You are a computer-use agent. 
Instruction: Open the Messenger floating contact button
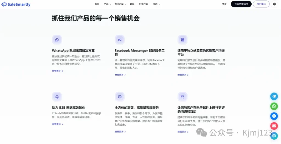pos(274,116)
